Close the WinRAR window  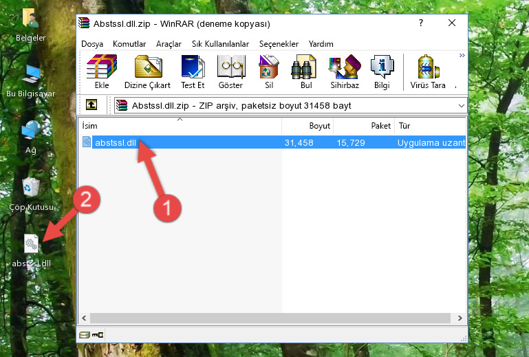click(452, 23)
